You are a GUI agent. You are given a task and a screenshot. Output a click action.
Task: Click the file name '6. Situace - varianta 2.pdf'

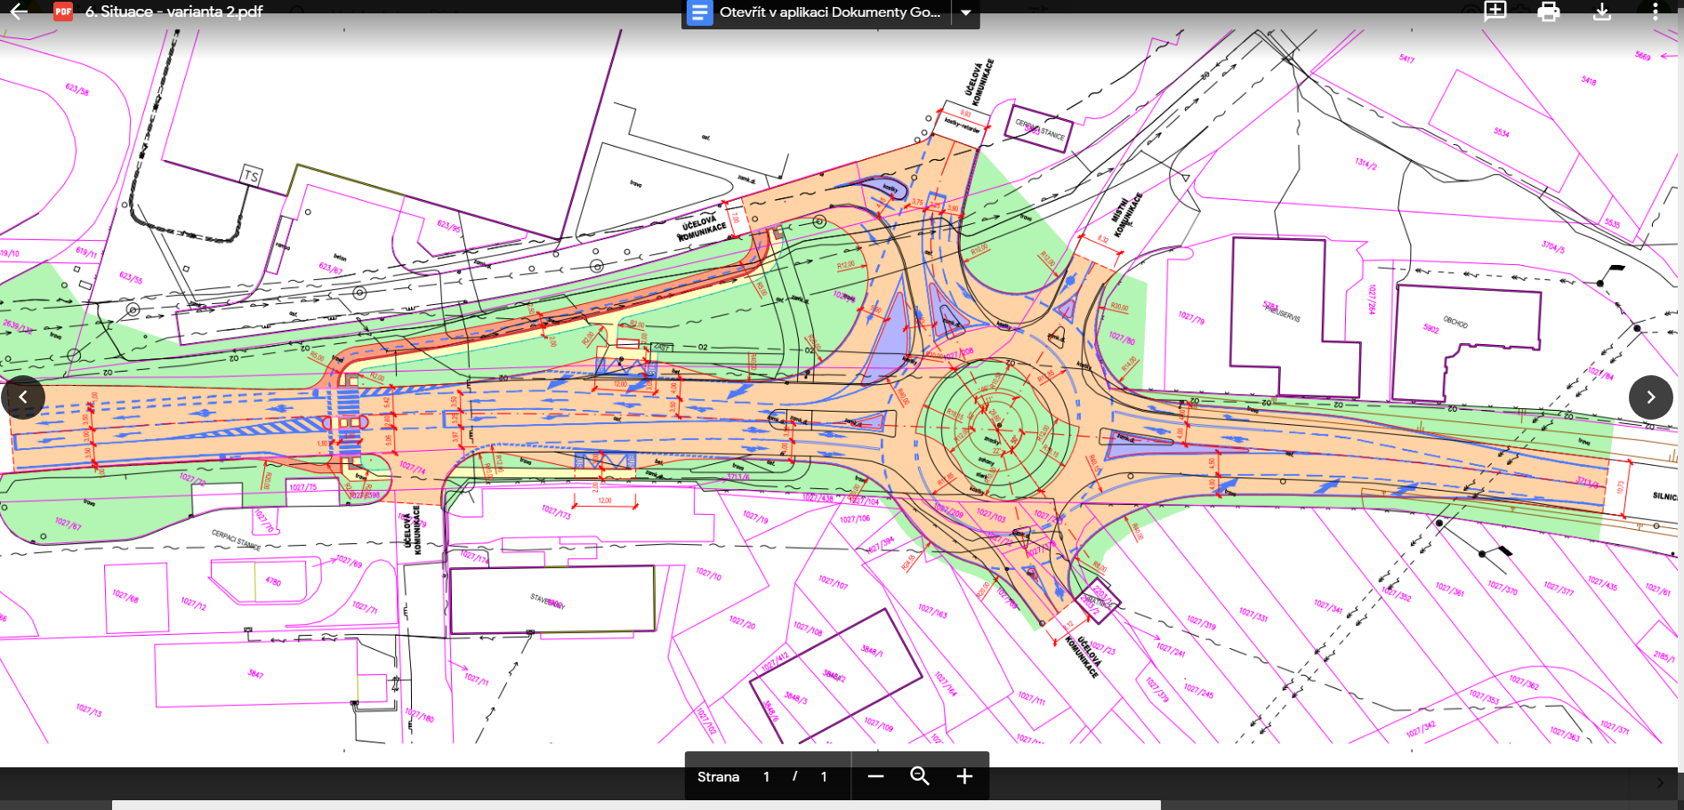173,12
